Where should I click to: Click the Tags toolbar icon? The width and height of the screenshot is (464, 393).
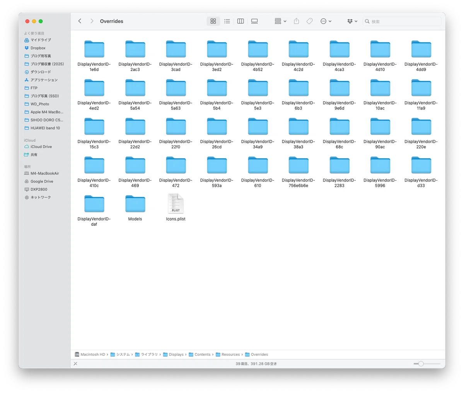[310, 21]
